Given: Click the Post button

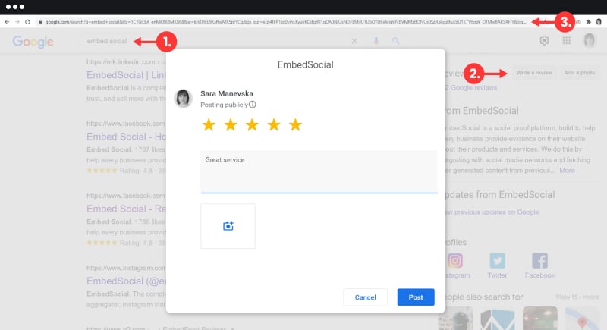Looking at the screenshot, I should point(416,297).
